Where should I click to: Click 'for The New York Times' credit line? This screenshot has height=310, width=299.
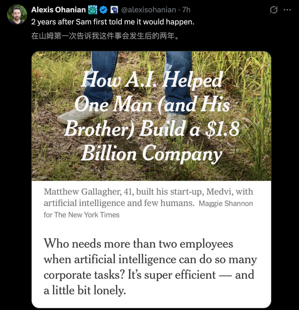[81, 215]
